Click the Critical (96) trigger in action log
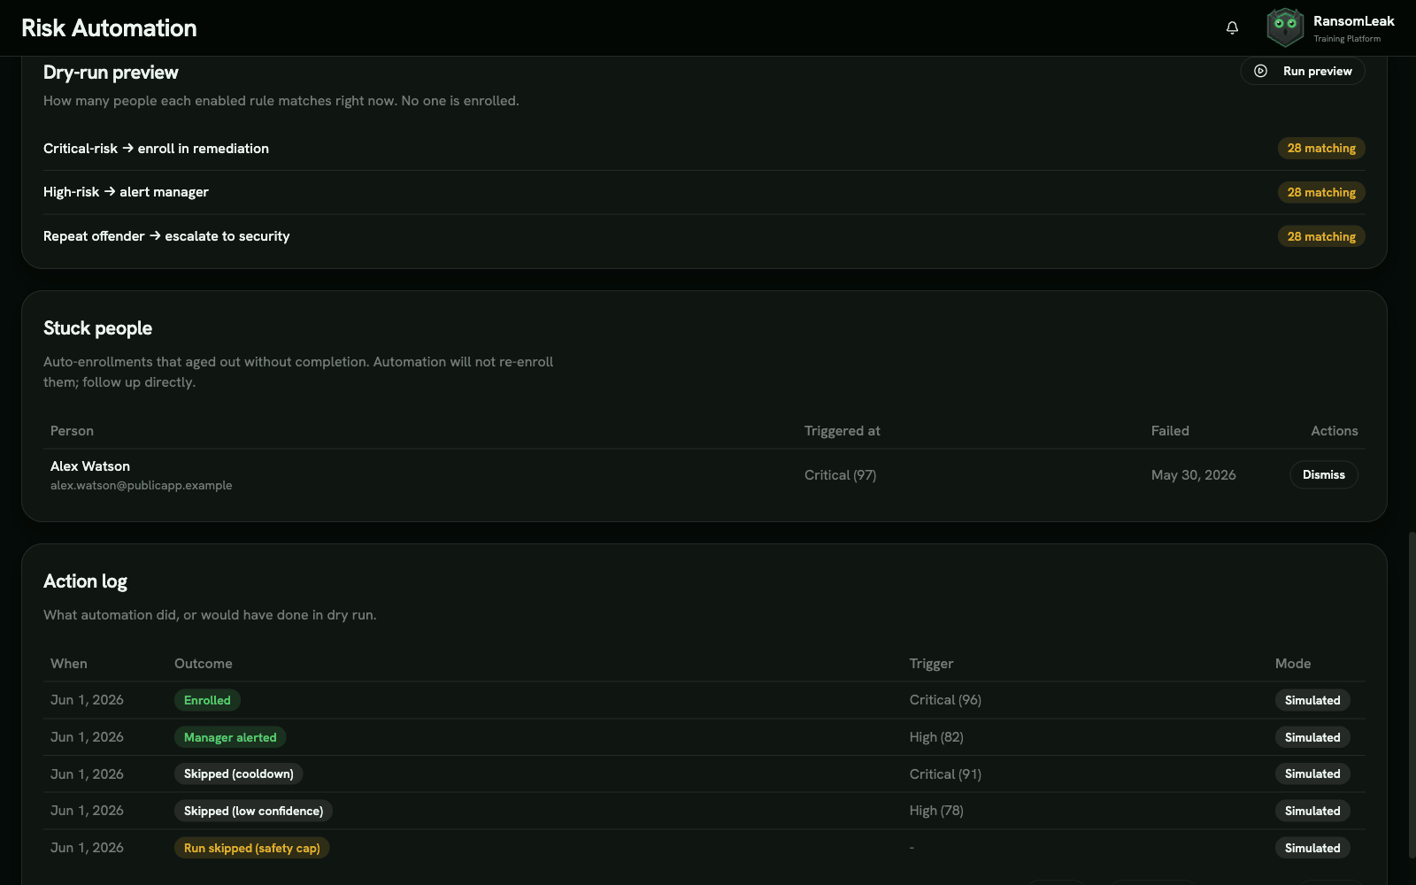This screenshot has width=1416, height=885. coord(945,700)
